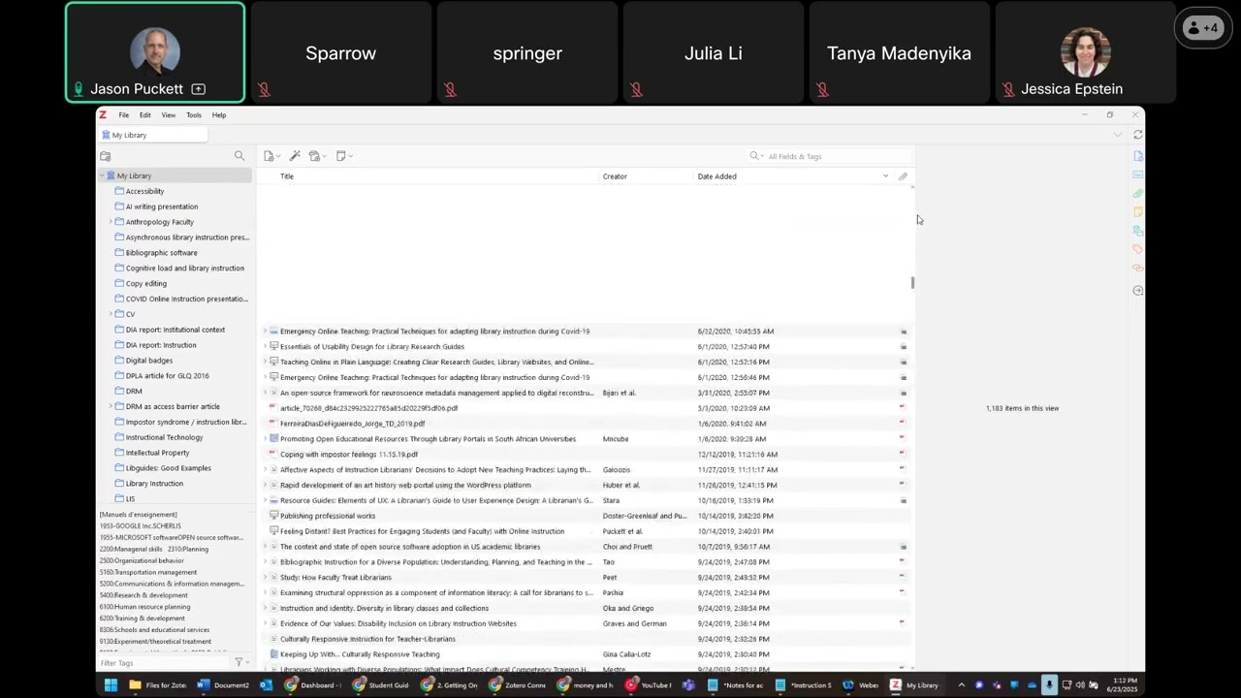Expand the Affective Aspects of Instruction item
Image resolution: width=1241 pixels, height=698 pixels.
[265, 469]
